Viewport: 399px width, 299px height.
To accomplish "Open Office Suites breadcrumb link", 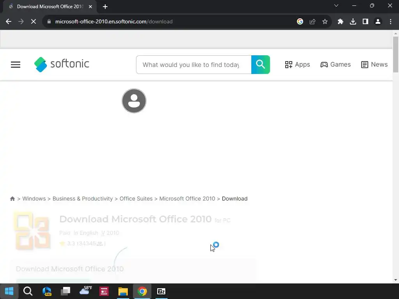I will pos(136,199).
